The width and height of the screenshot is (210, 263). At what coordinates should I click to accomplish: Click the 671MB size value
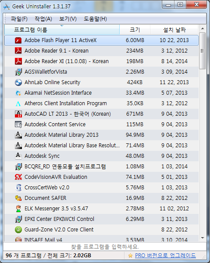pyautogui.click(x=135, y=114)
